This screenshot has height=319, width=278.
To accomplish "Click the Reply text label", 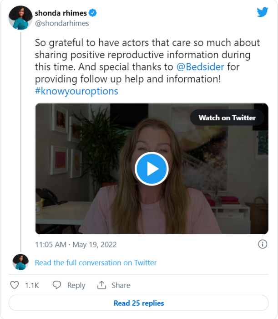I will tap(76, 285).
